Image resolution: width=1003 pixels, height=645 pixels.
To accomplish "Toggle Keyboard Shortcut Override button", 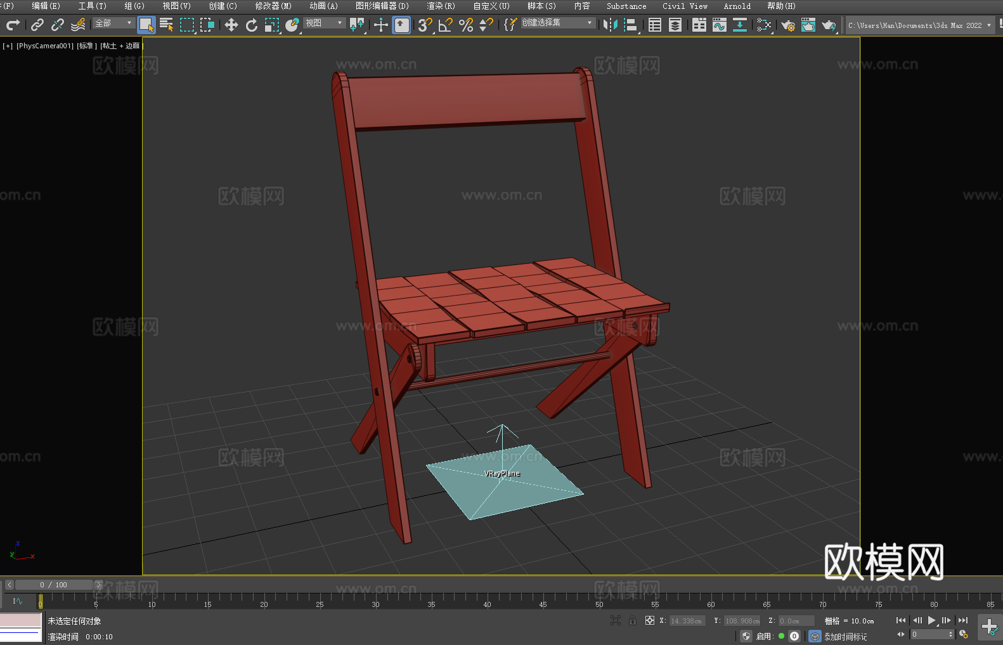I will coord(401,25).
